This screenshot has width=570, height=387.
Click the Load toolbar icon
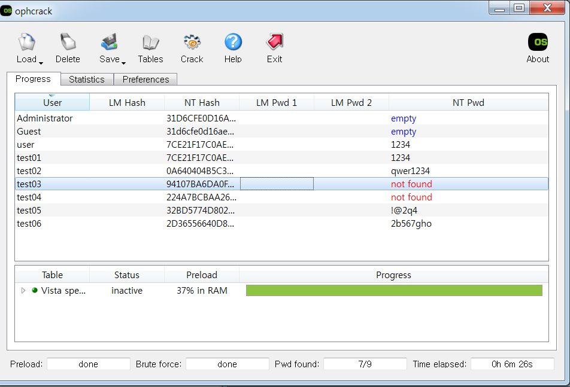[27, 42]
